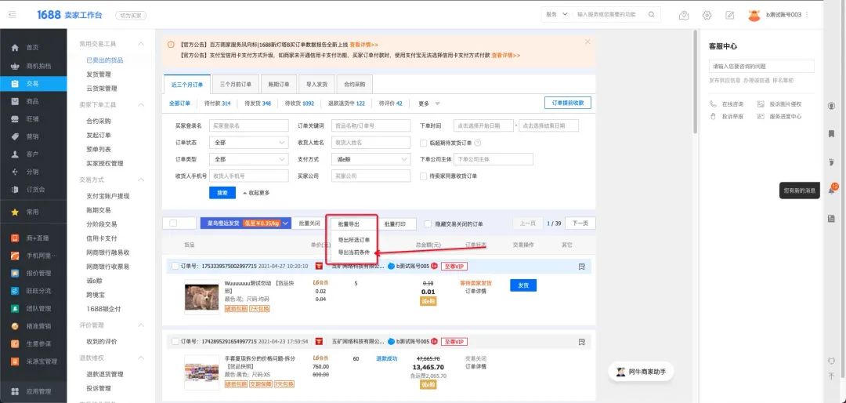Image resolution: width=846 pixels, height=403 pixels.
Task: Open settings gear icon in header
Action: tap(707, 15)
